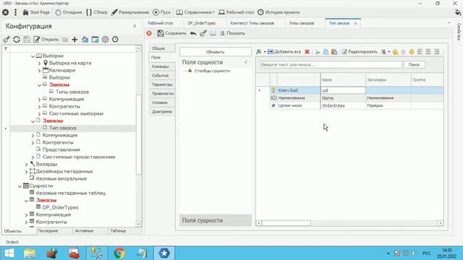
Task: Click the round close icon at top-left
Action: coord(5,12)
